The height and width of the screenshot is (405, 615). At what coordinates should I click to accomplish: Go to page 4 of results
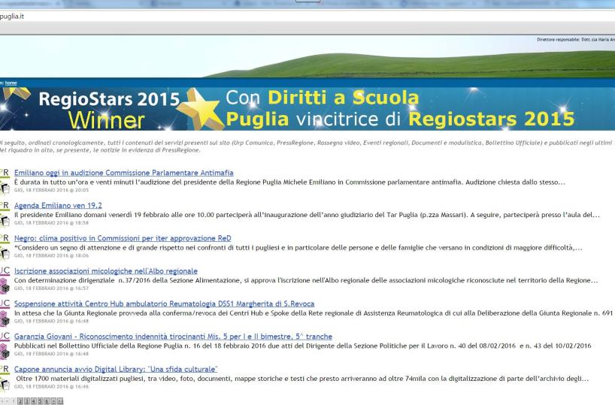point(34,401)
